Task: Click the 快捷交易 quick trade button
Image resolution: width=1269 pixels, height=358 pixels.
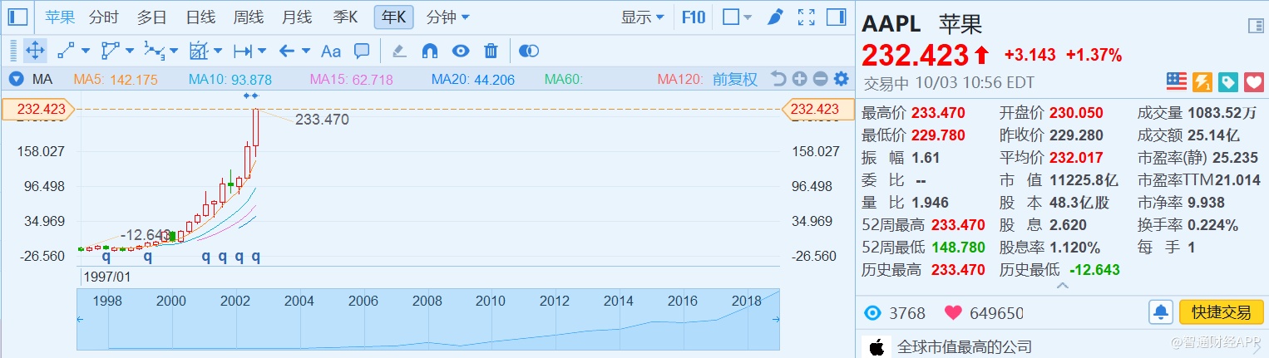Action: pyautogui.click(x=1221, y=312)
